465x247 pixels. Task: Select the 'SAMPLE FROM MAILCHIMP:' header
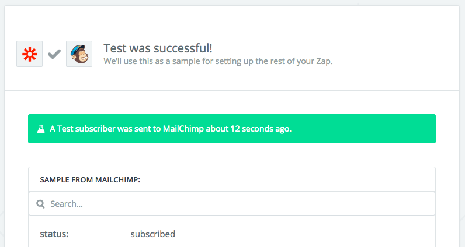(x=90, y=179)
